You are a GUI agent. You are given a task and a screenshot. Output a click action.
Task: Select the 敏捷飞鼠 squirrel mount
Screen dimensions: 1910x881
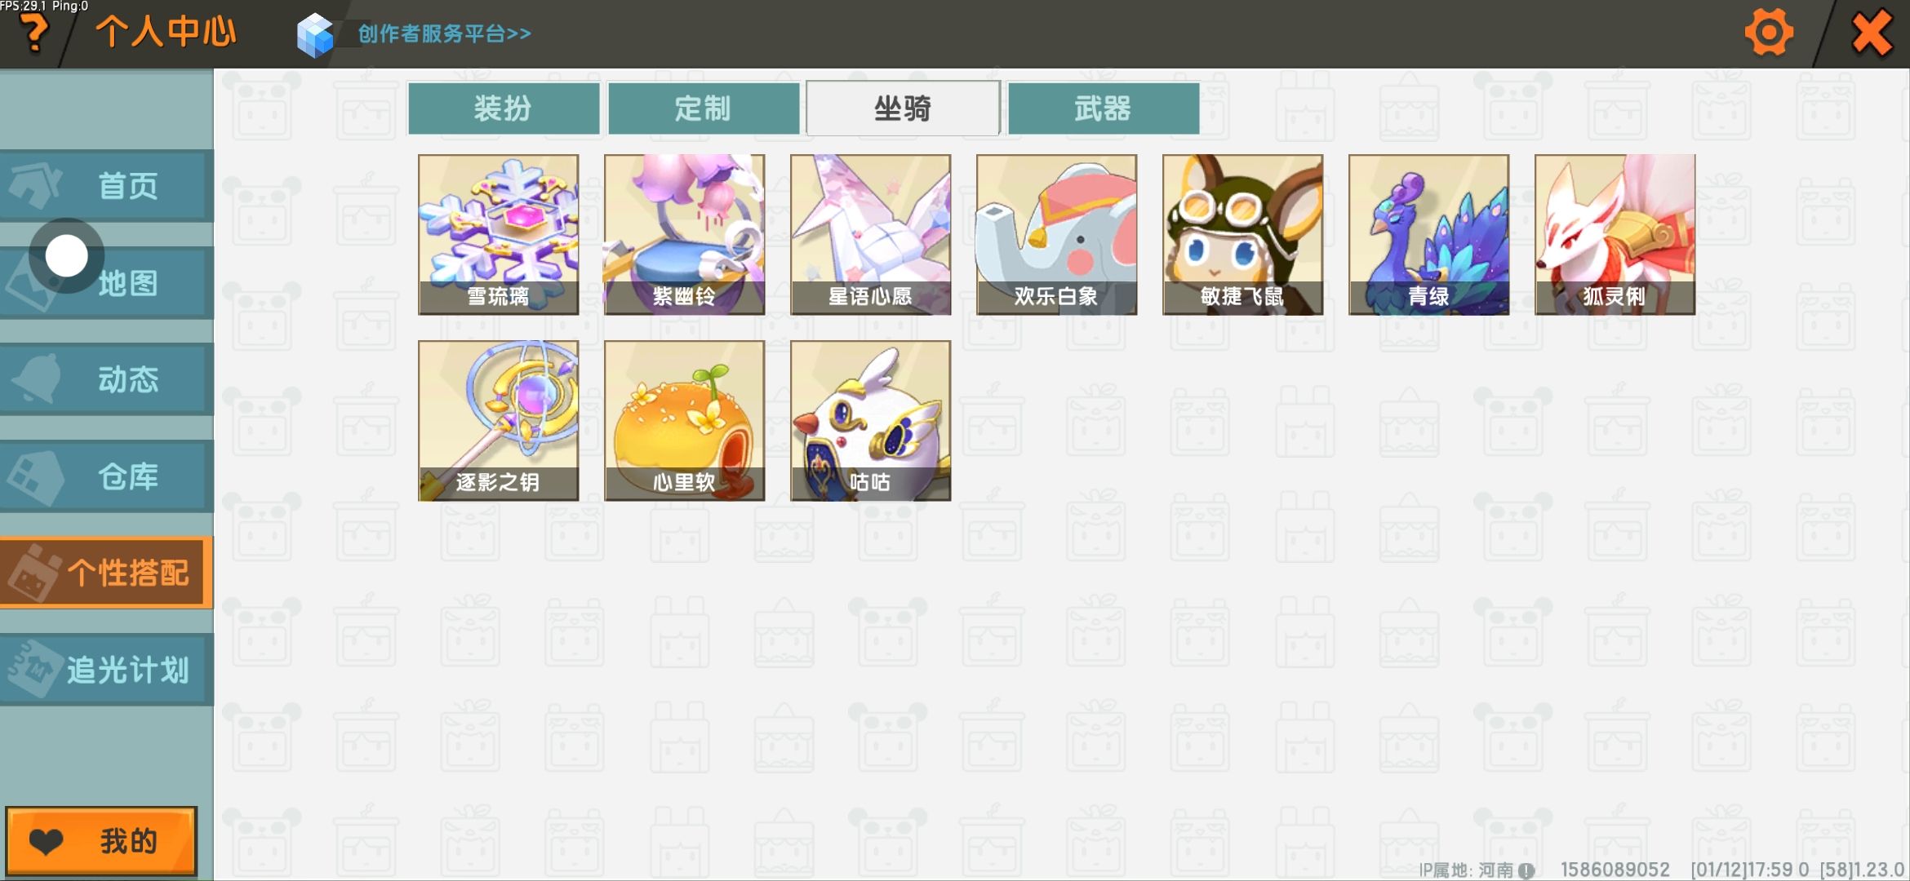pyautogui.click(x=1243, y=235)
